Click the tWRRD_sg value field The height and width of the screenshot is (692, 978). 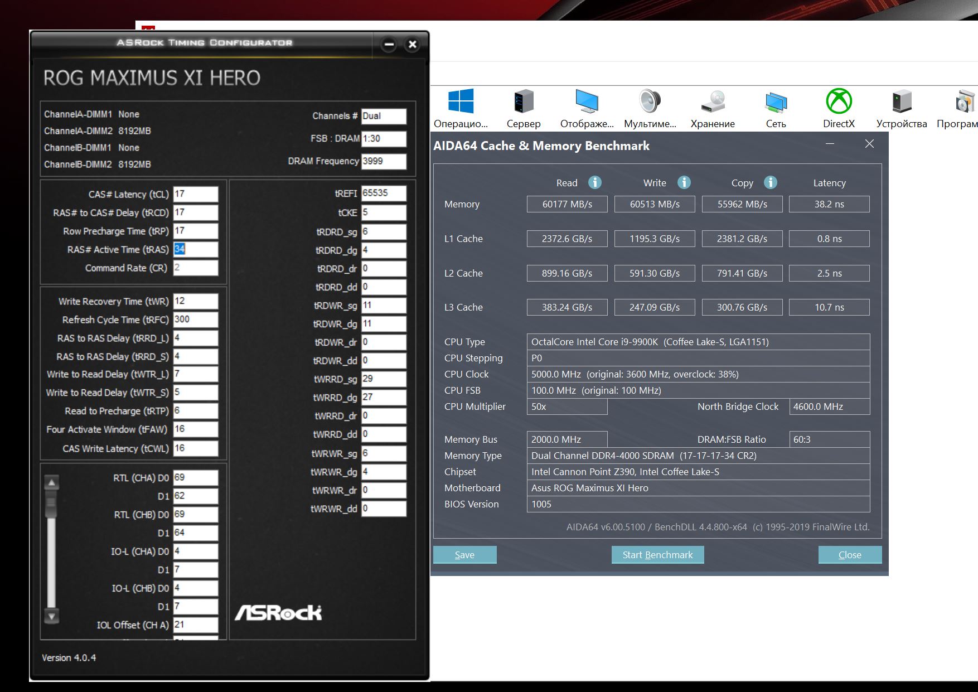pos(384,379)
